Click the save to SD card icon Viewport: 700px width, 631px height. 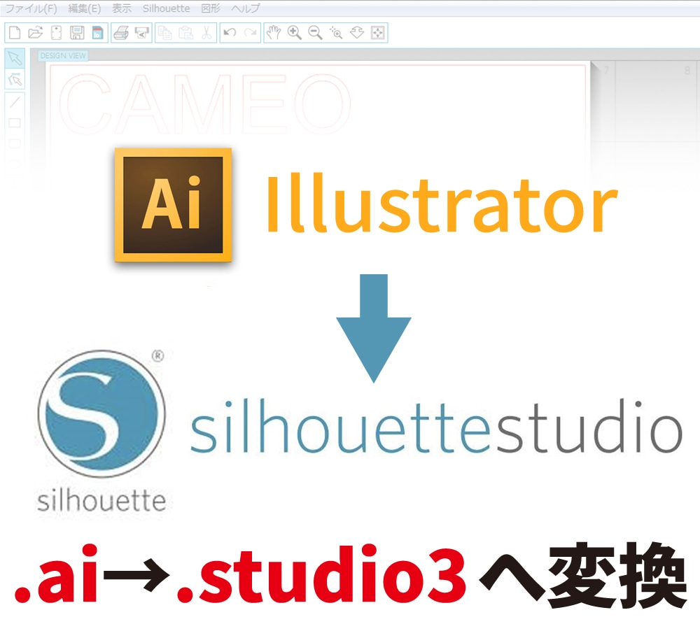pyautogui.click(x=97, y=33)
